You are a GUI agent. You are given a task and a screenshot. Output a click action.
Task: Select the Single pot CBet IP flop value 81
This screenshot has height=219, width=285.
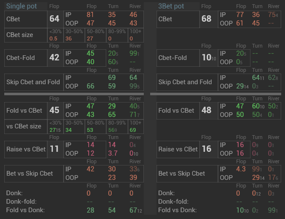90,15
